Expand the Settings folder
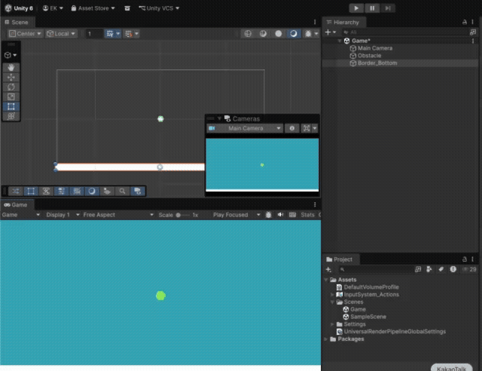This screenshot has width=482, height=371. pos(332,324)
